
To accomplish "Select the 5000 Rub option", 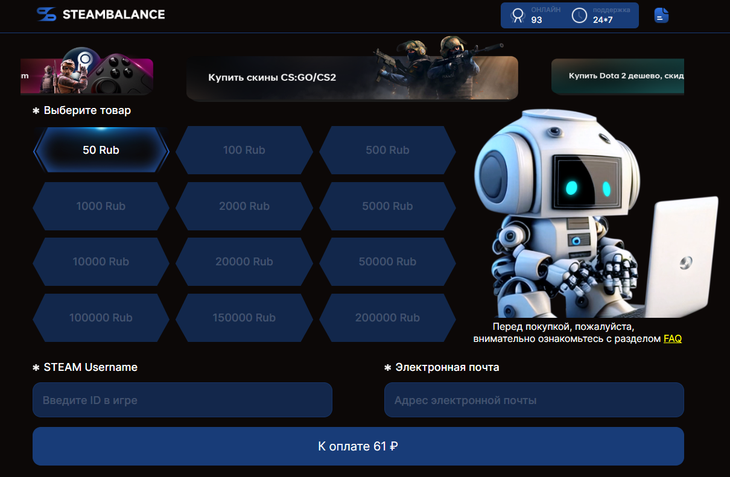I will [x=387, y=206].
